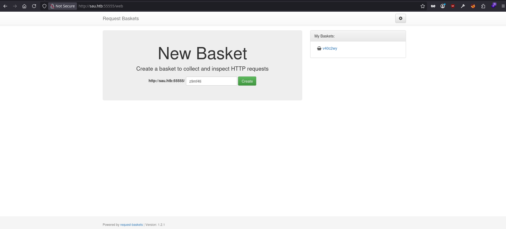Screen dimensions: 506x229
Task: Open the uBlock Origin extension icon
Action: [453, 6]
